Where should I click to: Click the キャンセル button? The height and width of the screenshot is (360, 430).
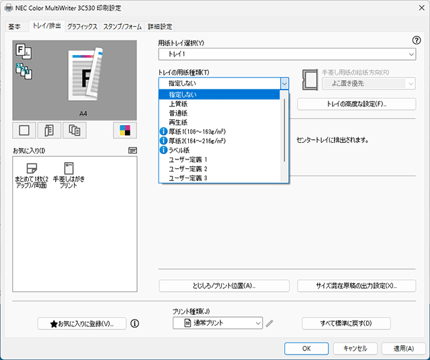pos(355,349)
